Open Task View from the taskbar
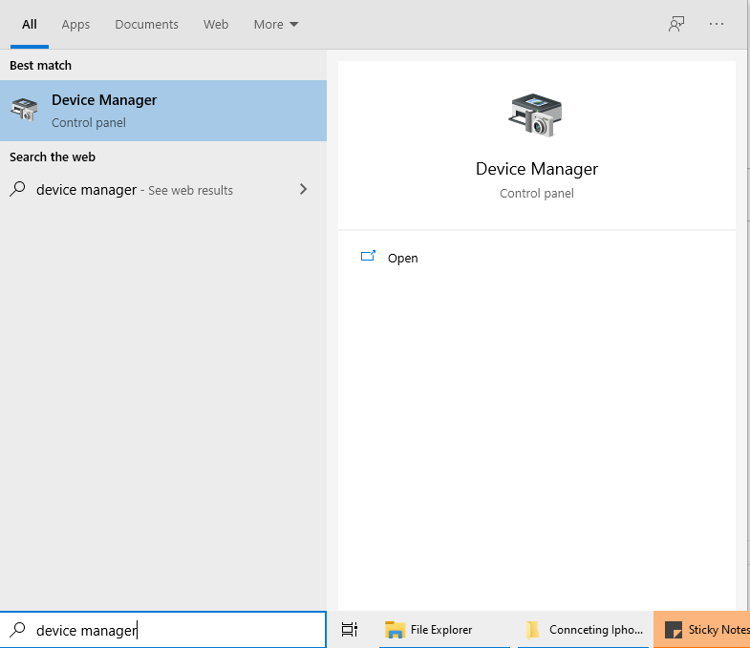Image resolution: width=750 pixels, height=648 pixels. point(350,629)
